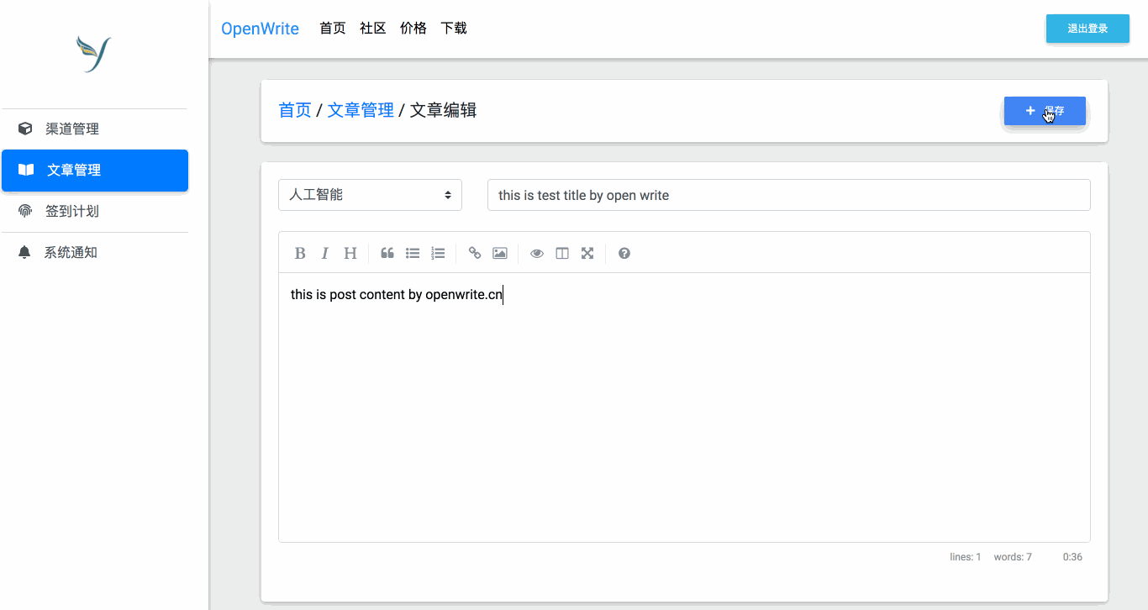Toggle markdown preview with the eye icon
The height and width of the screenshot is (610, 1148).
pyautogui.click(x=536, y=252)
